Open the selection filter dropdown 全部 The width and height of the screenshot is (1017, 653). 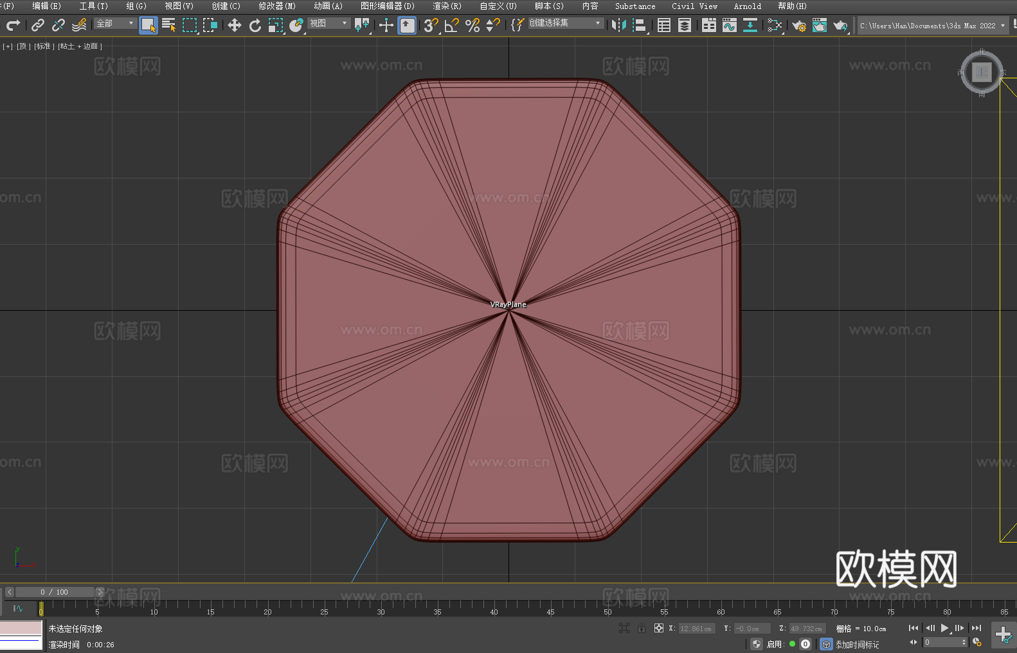(x=115, y=23)
